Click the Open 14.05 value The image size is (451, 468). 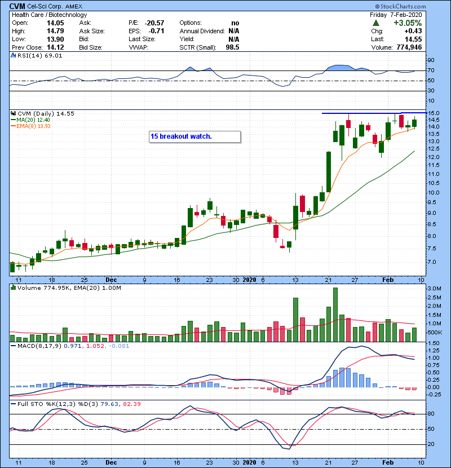click(55, 23)
